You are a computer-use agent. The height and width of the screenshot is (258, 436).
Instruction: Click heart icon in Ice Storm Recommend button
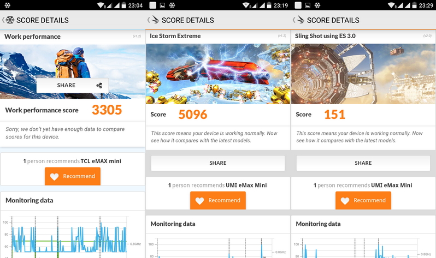199,201
